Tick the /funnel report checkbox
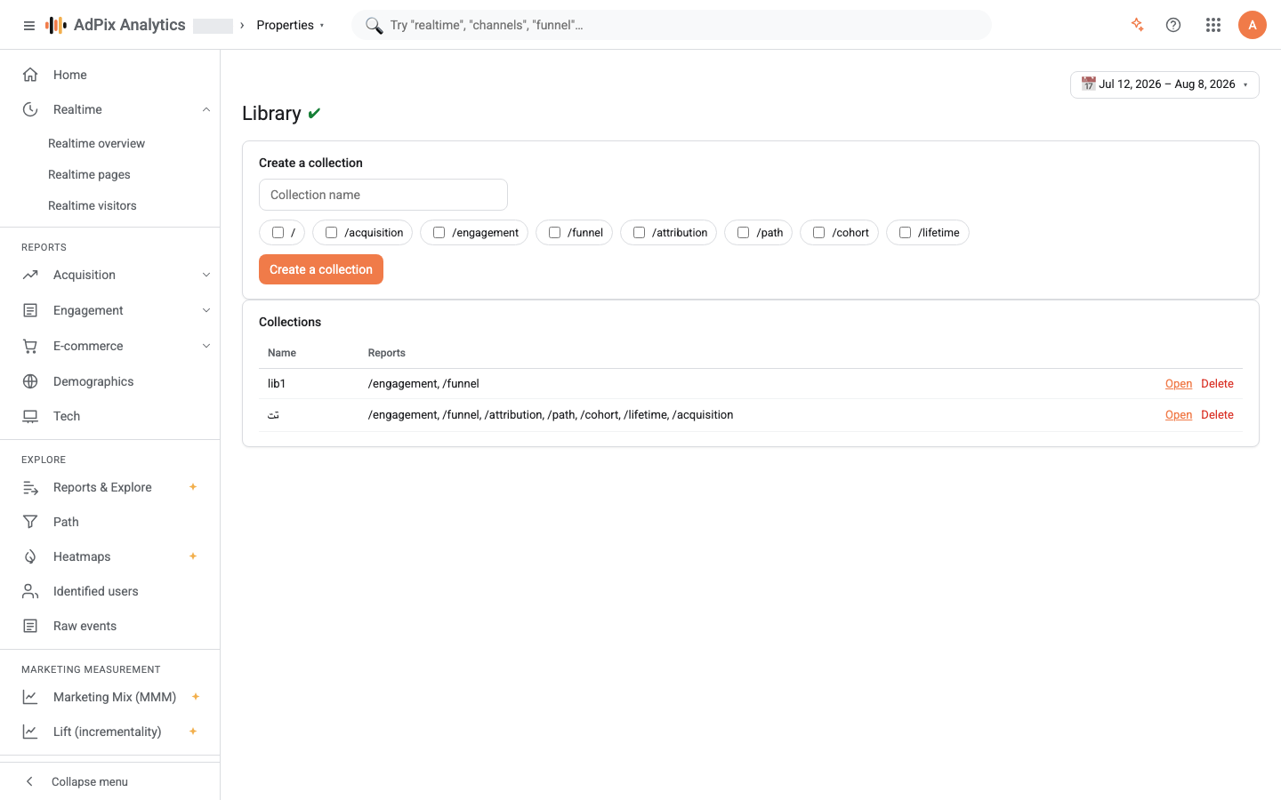 point(554,233)
